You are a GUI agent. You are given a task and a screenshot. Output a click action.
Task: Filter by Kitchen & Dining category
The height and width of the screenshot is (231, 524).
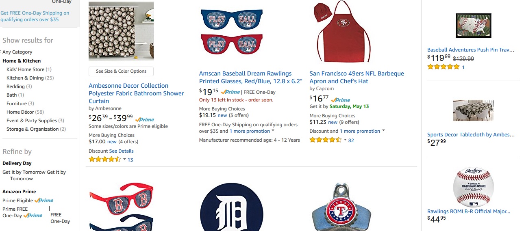tap(25, 78)
